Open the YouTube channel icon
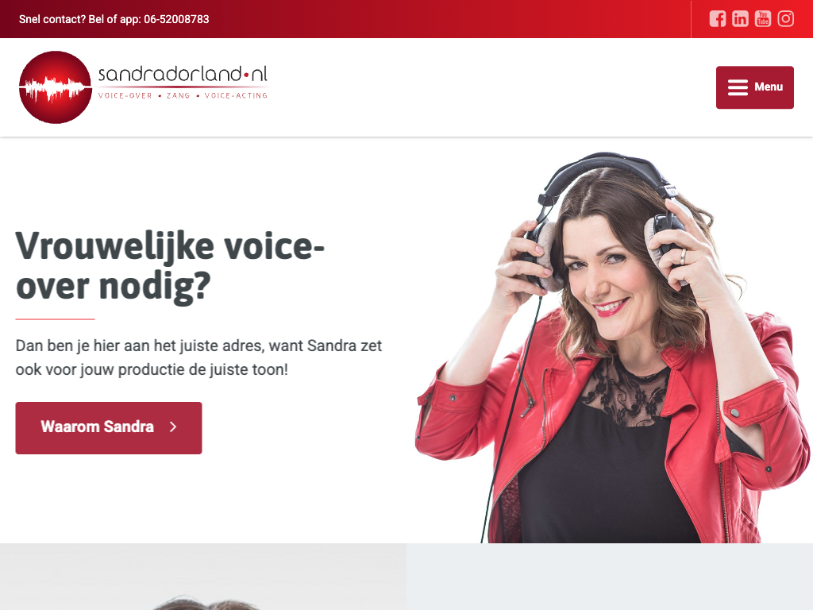The width and height of the screenshot is (813, 610). coord(763,19)
